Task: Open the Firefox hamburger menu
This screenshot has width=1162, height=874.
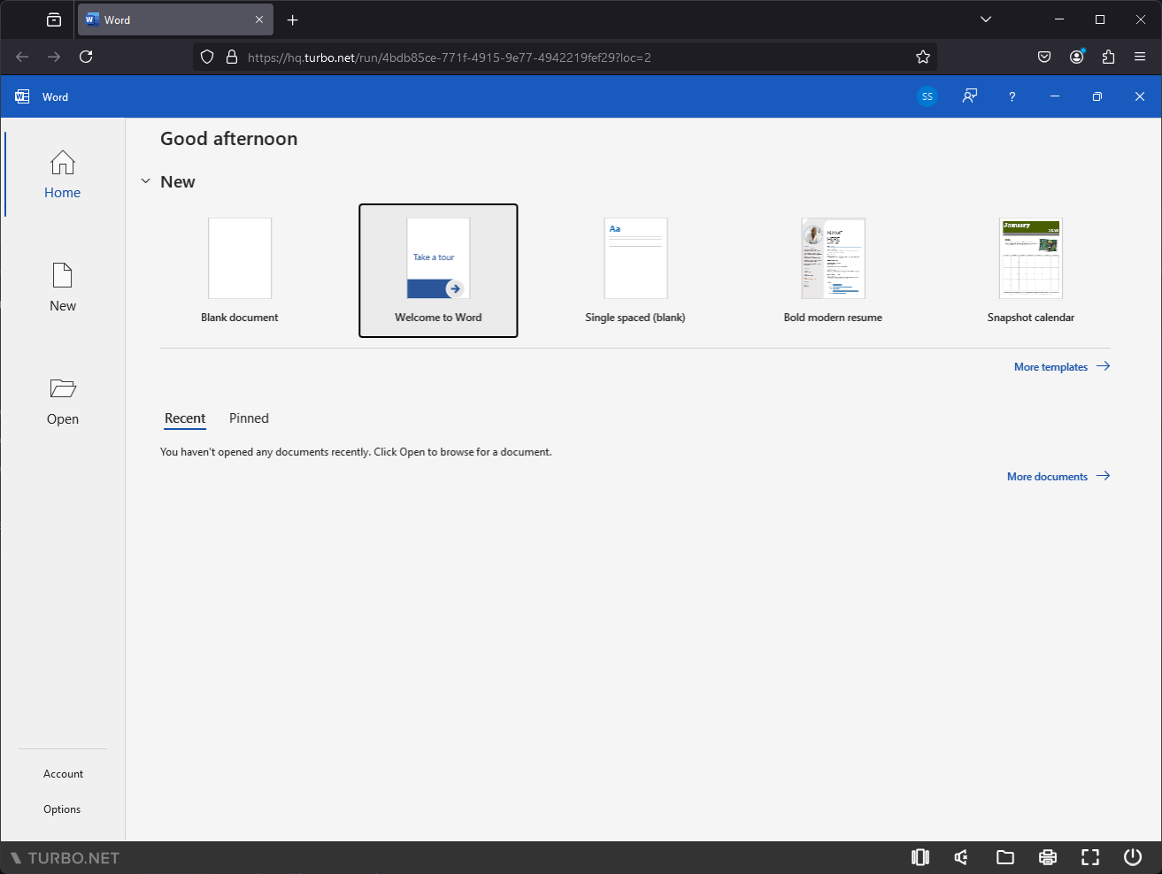Action: click(x=1140, y=56)
